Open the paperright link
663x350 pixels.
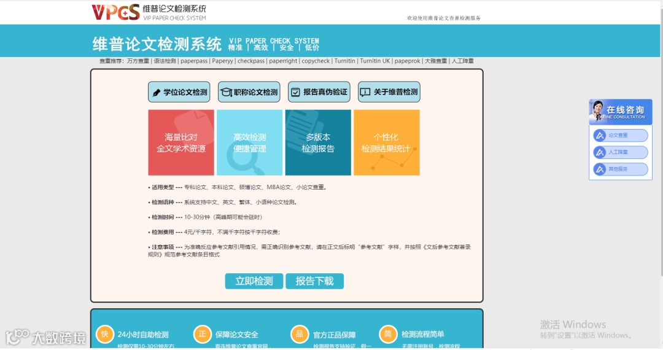click(x=283, y=61)
